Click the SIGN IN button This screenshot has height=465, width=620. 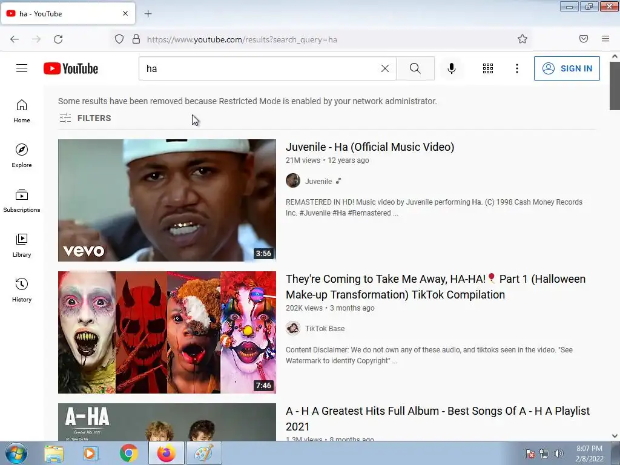(x=567, y=68)
